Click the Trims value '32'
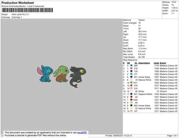The height and width of the screenshot is (138, 179). pyautogui.click(x=139, y=29)
